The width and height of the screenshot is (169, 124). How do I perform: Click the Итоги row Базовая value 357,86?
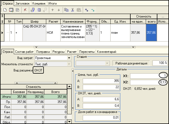click(x=19, y=97)
